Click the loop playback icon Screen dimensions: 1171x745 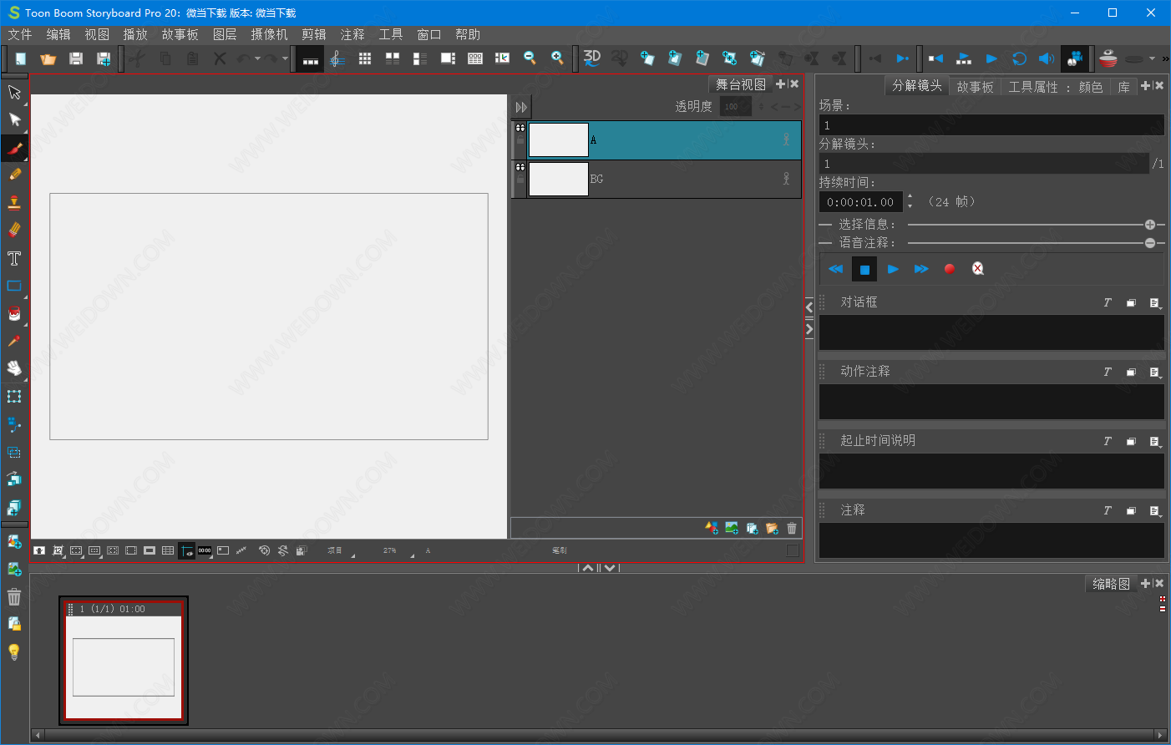(1019, 58)
